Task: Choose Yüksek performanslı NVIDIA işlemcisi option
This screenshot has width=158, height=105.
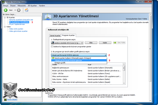Action: pos(79,60)
